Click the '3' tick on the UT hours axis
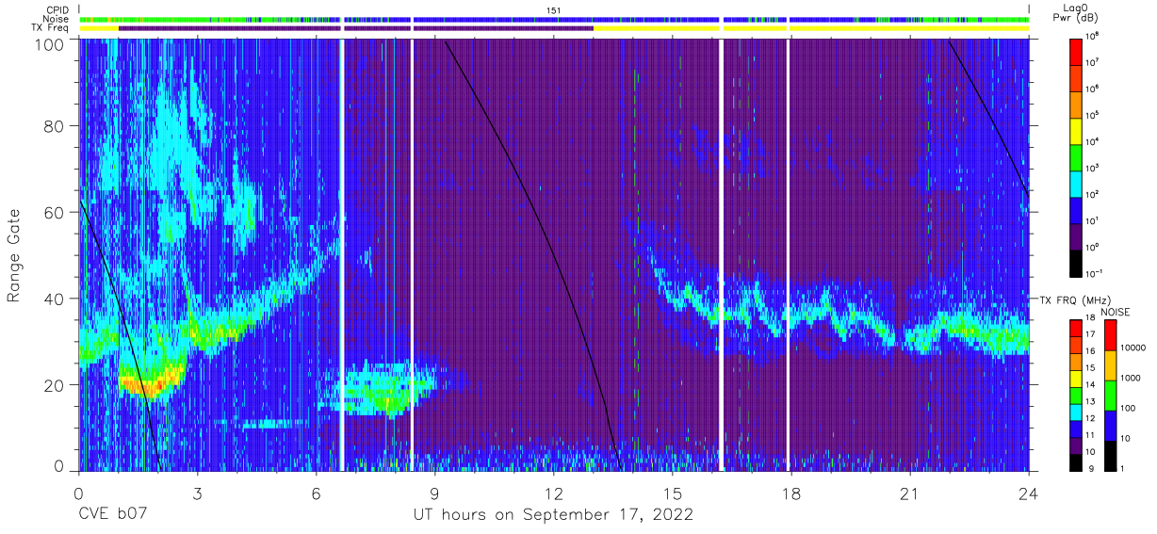 [197, 492]
